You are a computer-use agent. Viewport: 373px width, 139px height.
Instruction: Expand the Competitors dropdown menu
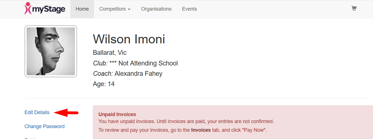[x=115, y=9]
